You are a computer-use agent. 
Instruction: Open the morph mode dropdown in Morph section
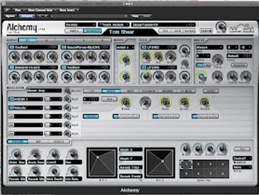coord(125,47)
